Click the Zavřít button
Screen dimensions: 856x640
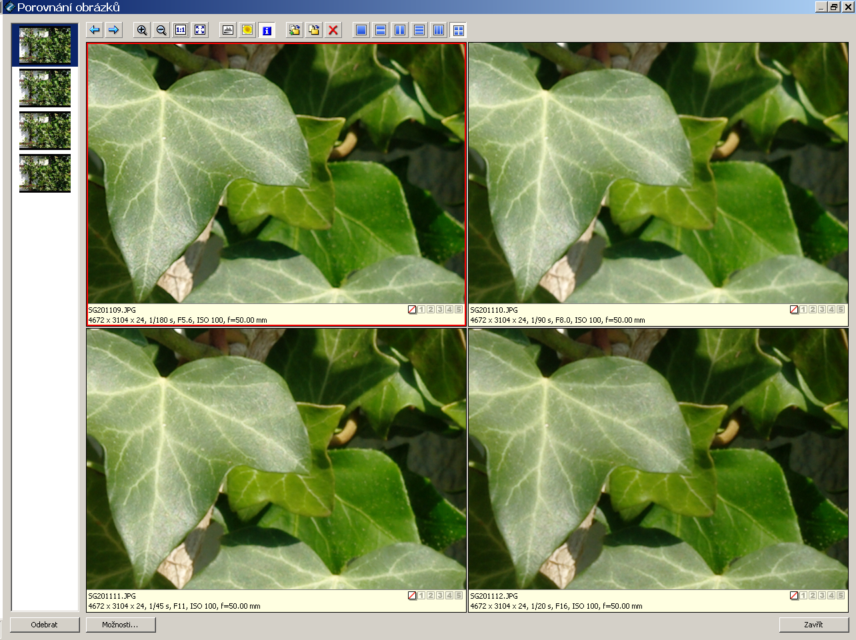[813, 625]
